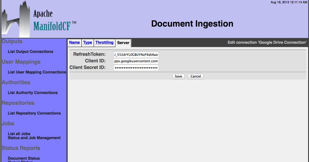The height and width of the screenshot is (162, 309).
Task: Go to the Throttling tab
Action: pos(105,42)
